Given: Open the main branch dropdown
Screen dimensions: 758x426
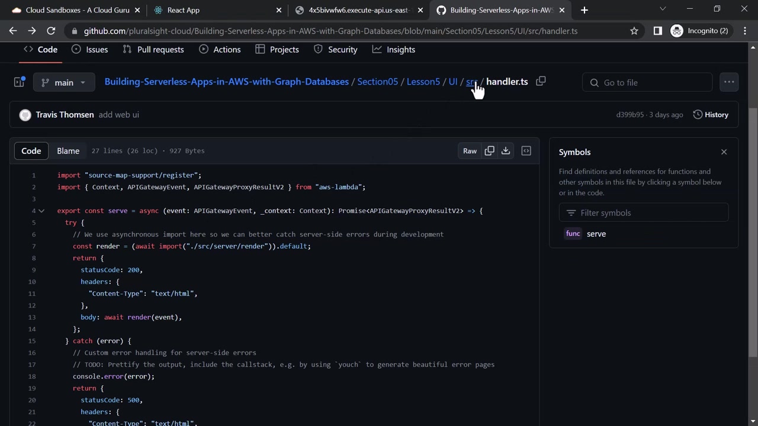Looking at the screenshot, I should (x=64, y=82).
